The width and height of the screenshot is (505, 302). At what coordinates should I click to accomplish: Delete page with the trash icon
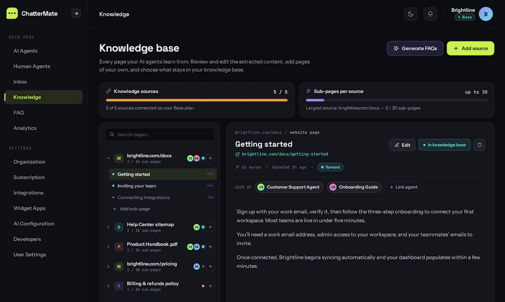click(479, 145)
